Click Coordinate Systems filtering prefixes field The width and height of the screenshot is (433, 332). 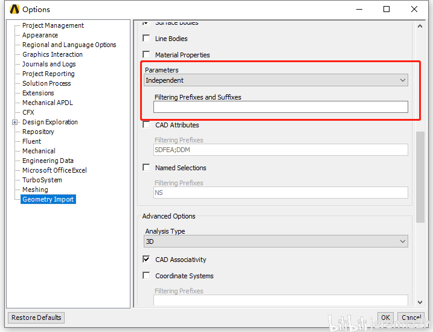pyautogui.click(x=281, y=300)
